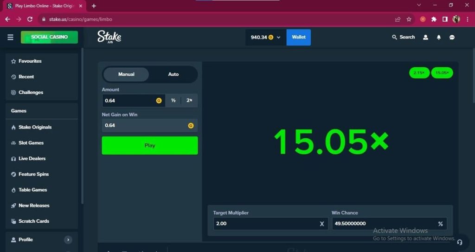The image size is (475, 252).
Task: Click the sidebar scrollbar
Action: pyautogui.click(x=82, y=126)
